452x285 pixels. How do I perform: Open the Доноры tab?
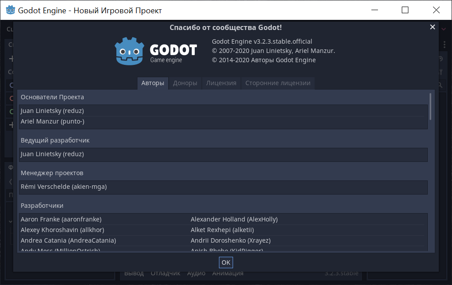pos(185,83)
